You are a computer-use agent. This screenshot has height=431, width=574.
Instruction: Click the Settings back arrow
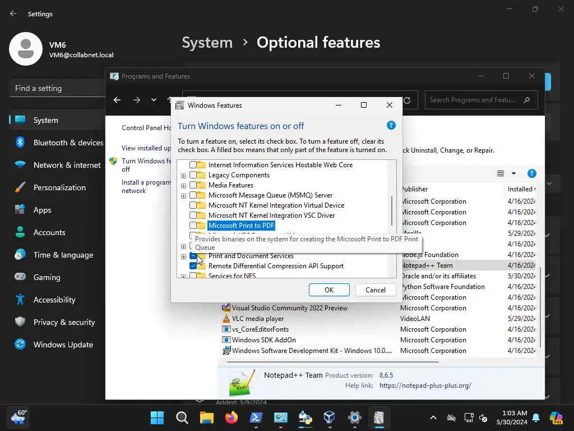pyautogui.click(x=13, y=13)
